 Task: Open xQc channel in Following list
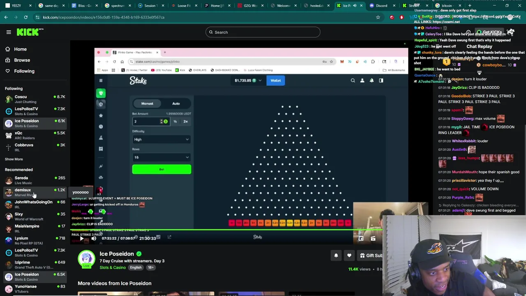pyautogui.click(x=35, y=135)
